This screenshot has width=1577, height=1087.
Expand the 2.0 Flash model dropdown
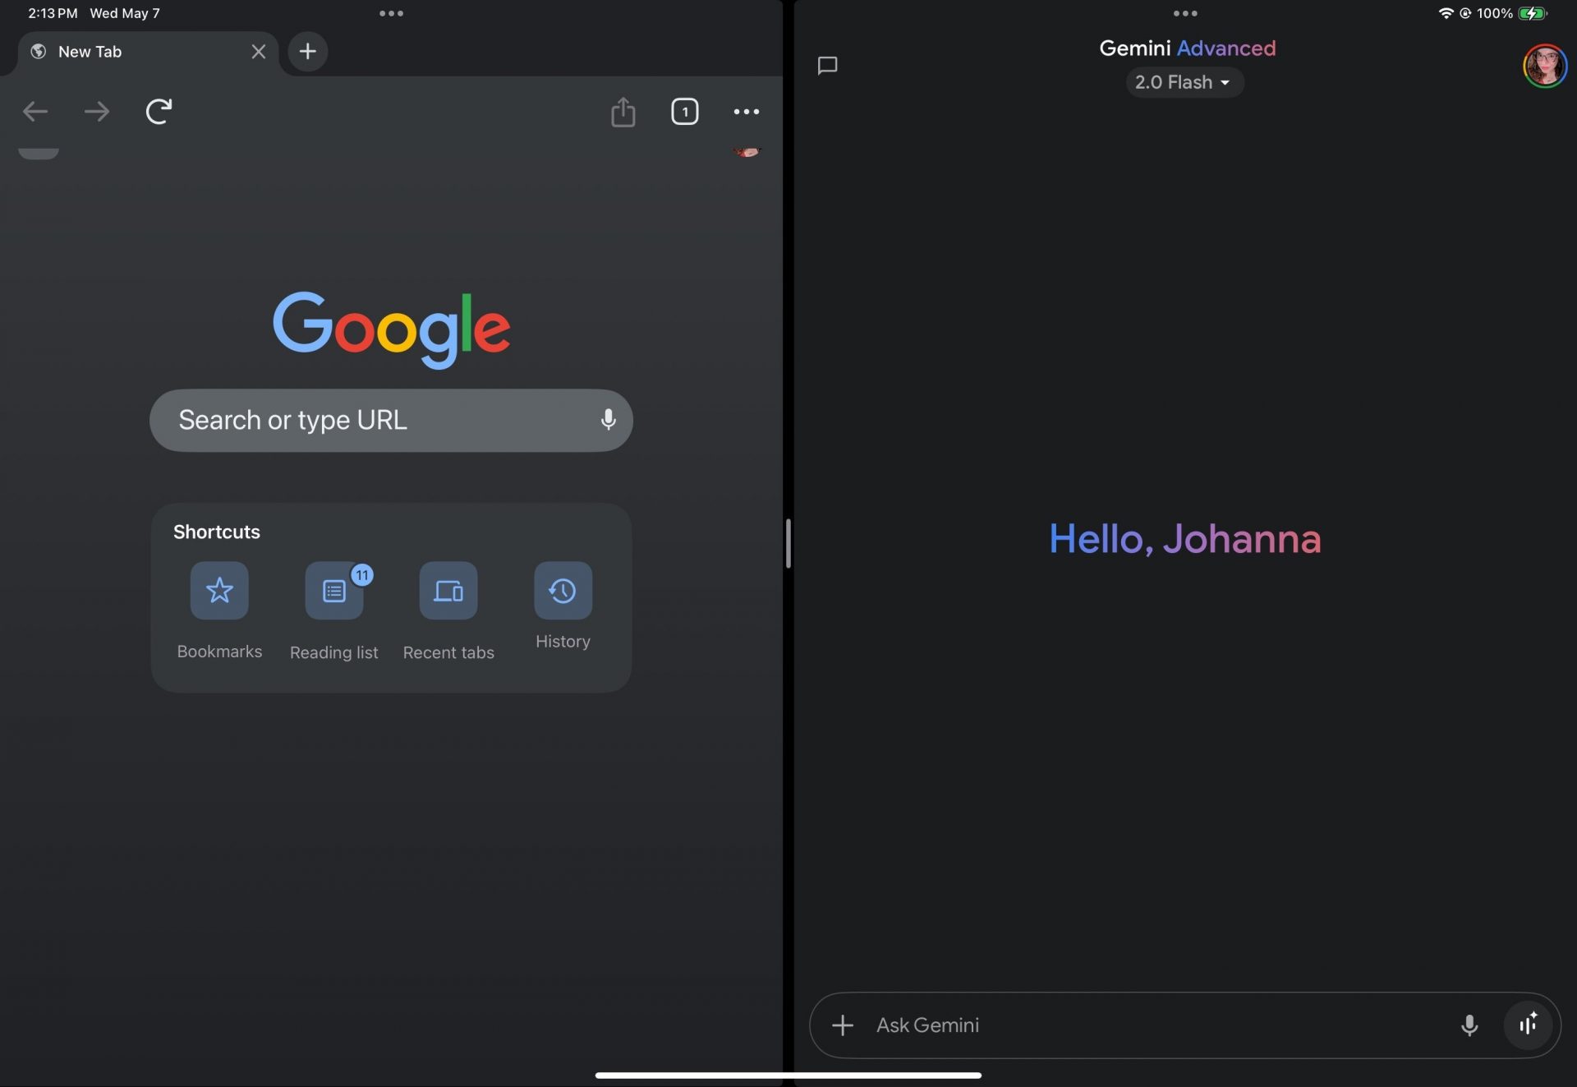point(1184,82)
